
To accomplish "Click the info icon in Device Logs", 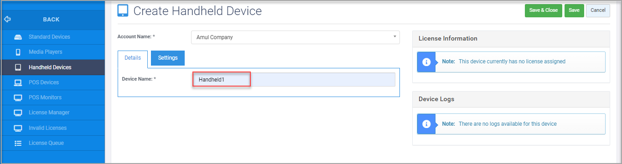I will [x=426, y=124].
